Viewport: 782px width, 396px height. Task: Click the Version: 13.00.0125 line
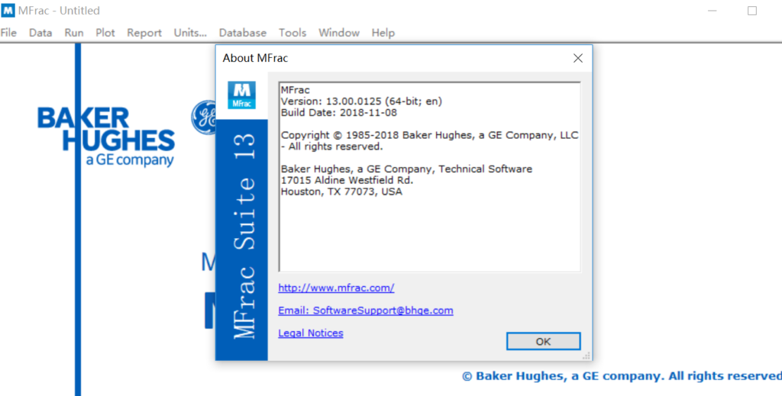pyautogui.click(x=361, y=101)
